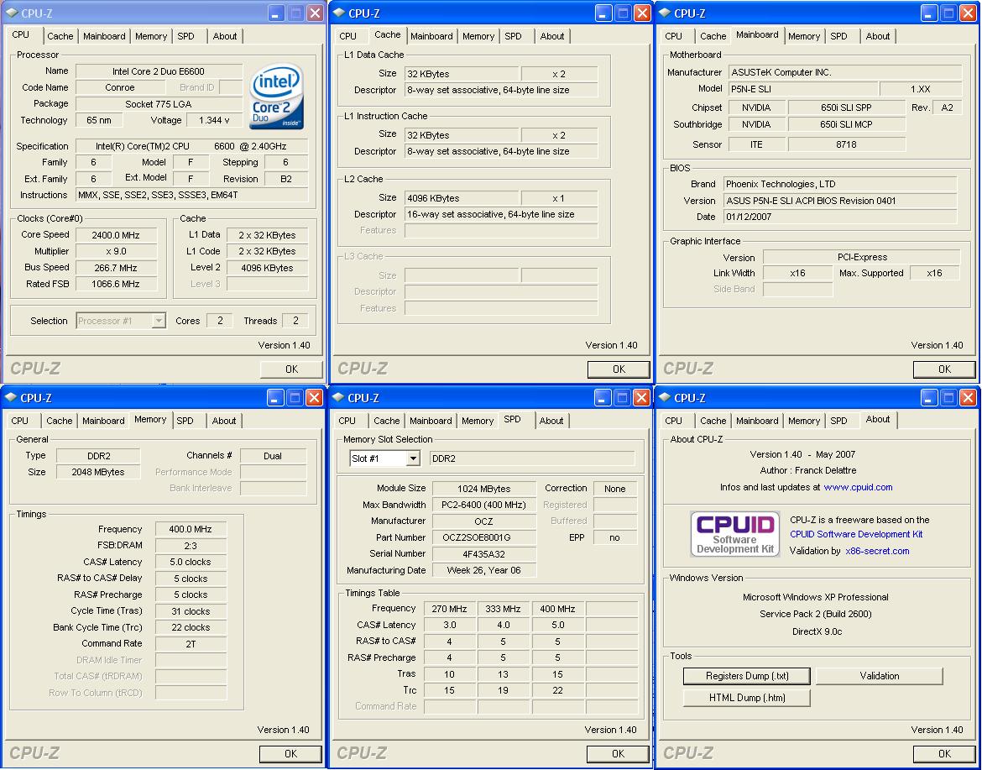Click the L2 Cache size 4096 KBytes field
The width and height of the screenshot is (982, 770).
(462, 198)
